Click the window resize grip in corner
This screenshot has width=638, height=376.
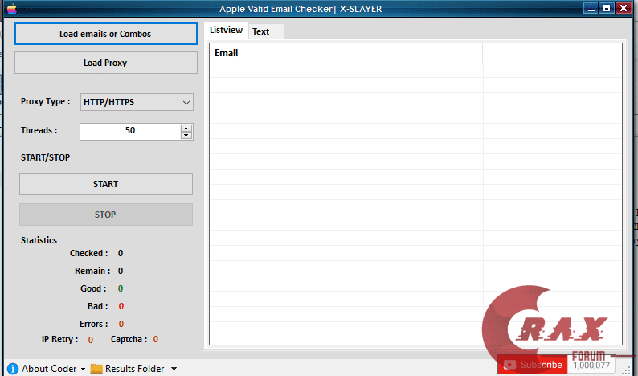627,370
